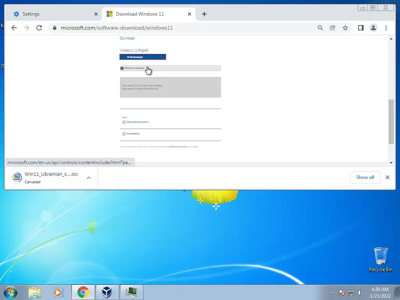Go back to the previous page
400x300 pixels.
pyautogui.click(x=14, y=28)
